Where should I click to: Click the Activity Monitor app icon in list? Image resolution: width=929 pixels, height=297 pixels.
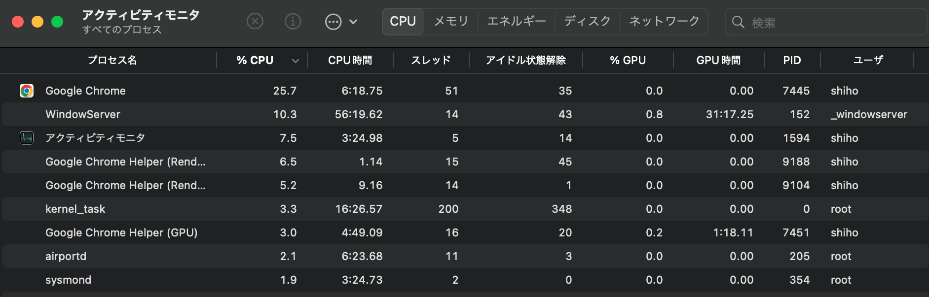pos(27,138)
